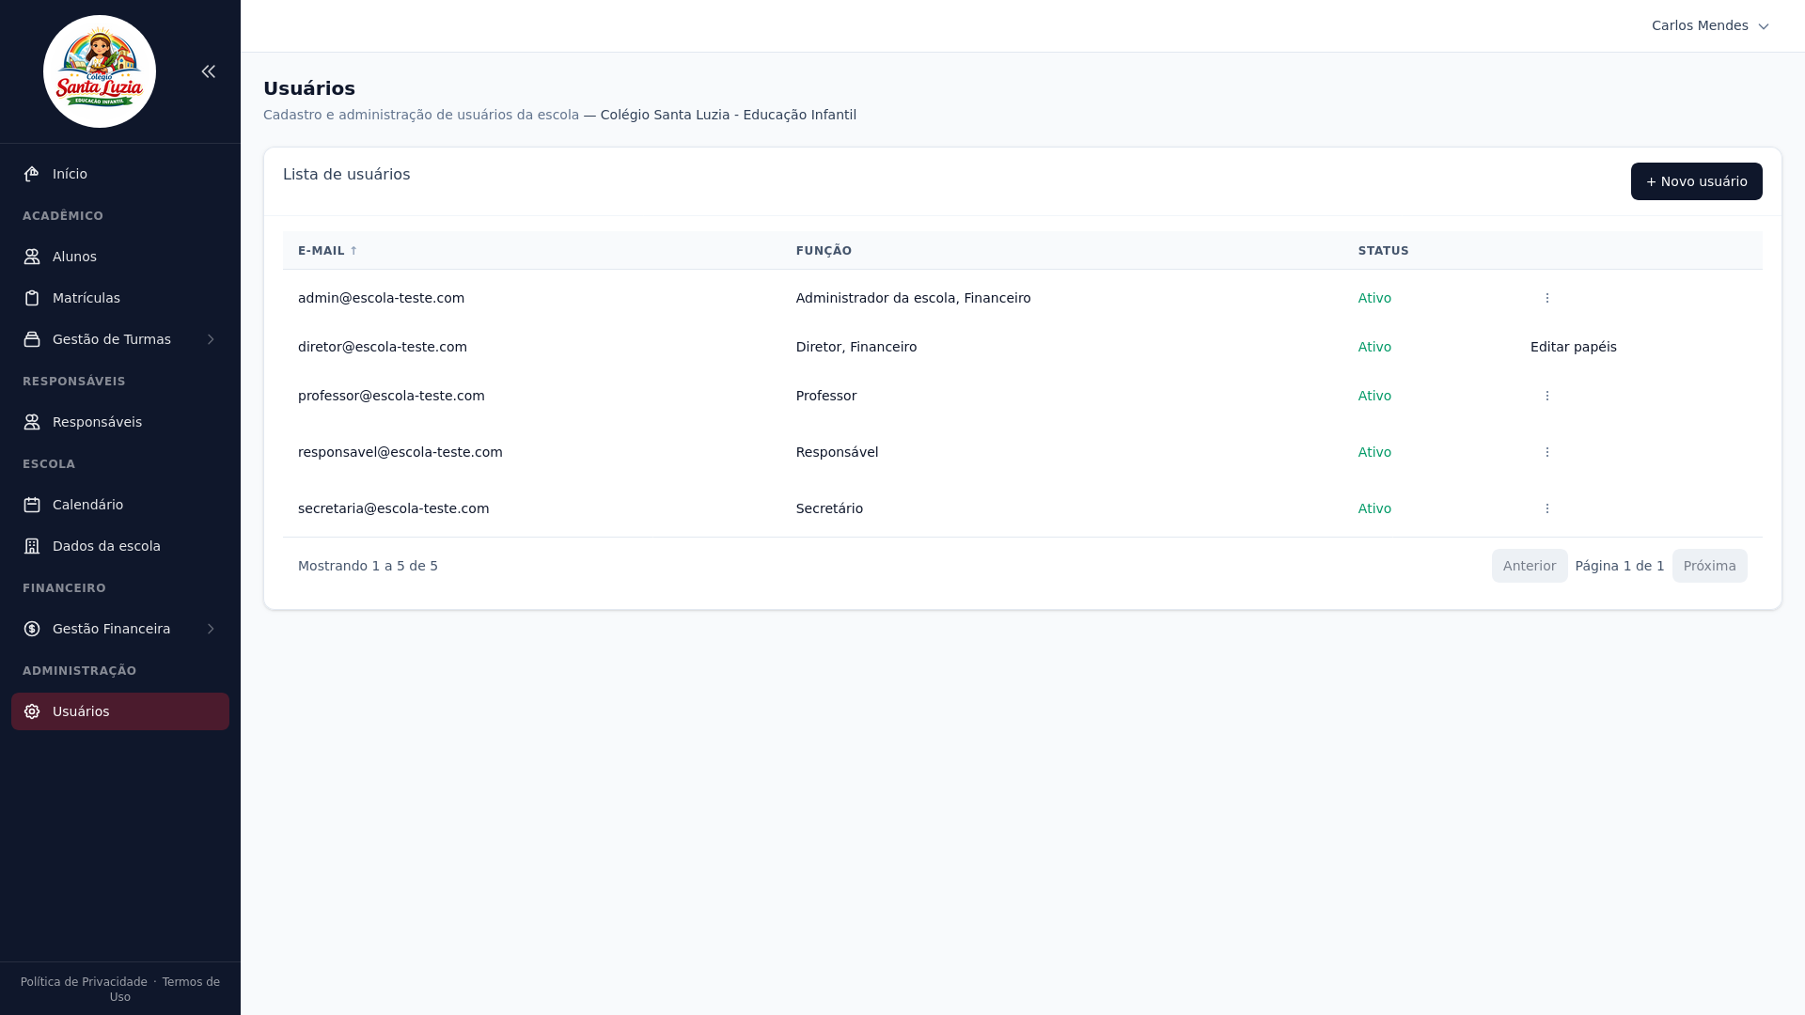This screenshot has width=1805, height=1015.
Task: Click the Colégio Santa Luzia logo
Action: (100, 71)
